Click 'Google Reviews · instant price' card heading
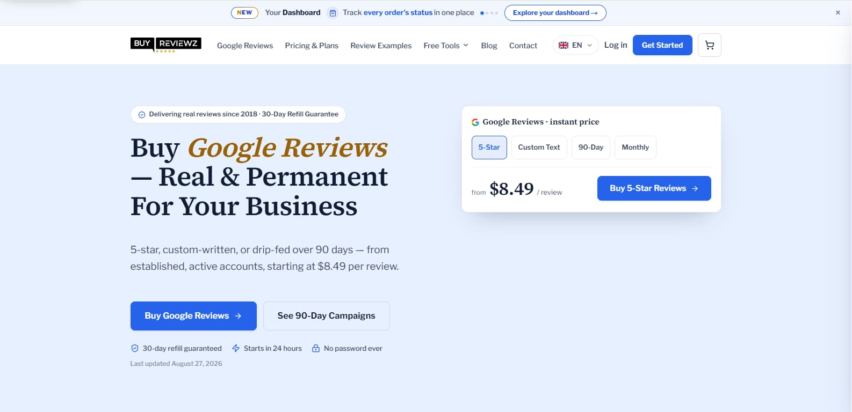Viewport: 852px width, 412px height. (x=541, y=122)
